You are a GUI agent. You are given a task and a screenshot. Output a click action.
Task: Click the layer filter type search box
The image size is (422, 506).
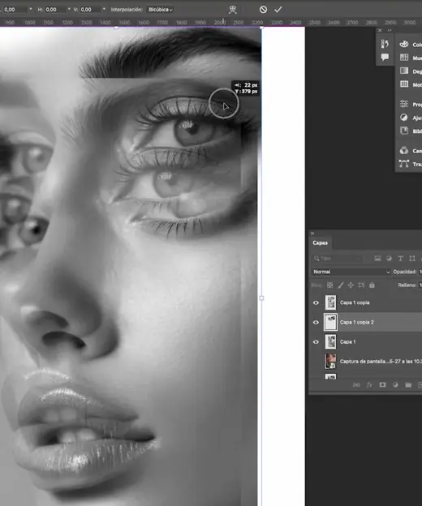pos(338,259)
